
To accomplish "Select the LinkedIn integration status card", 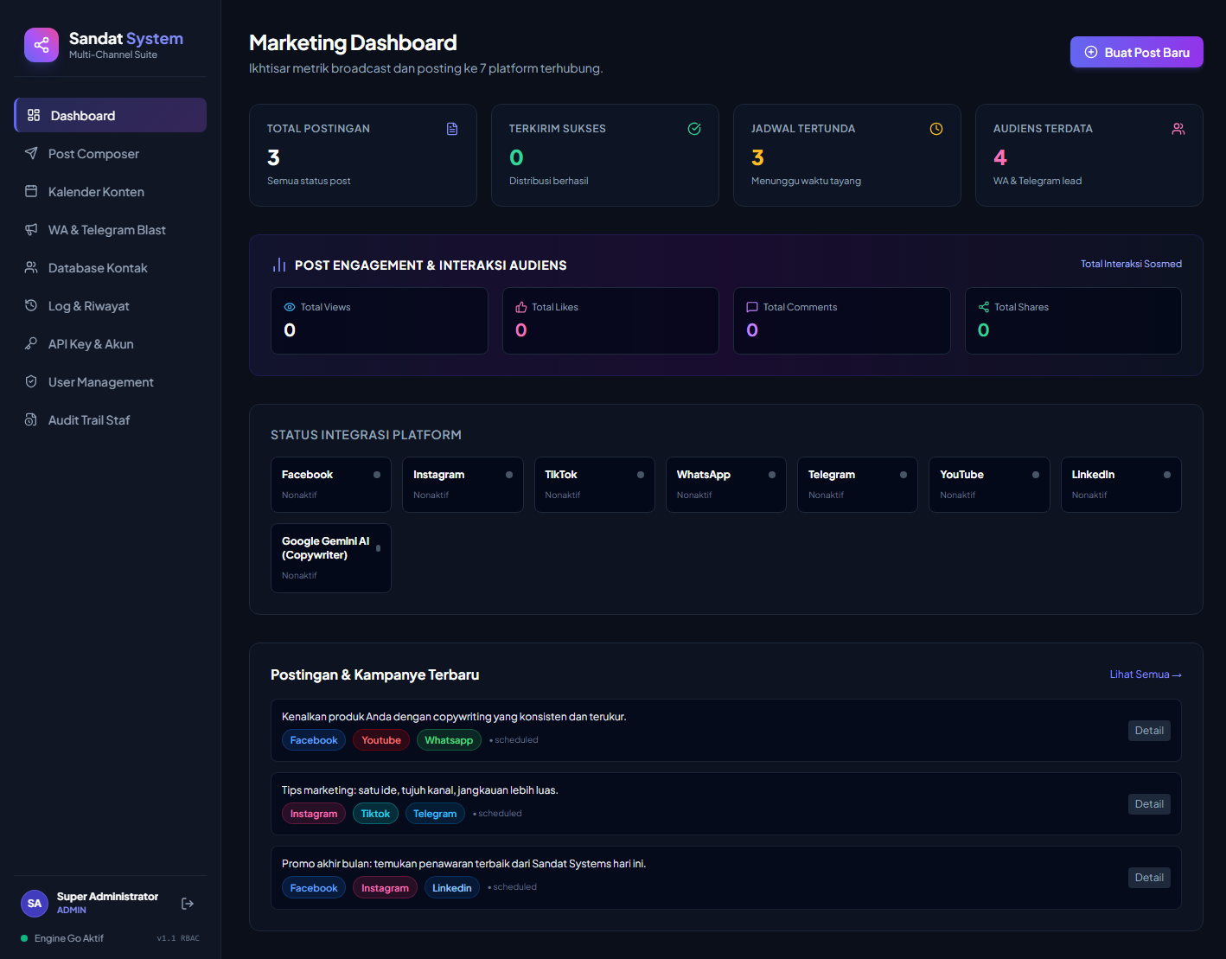I will [x=1121, y=484].
